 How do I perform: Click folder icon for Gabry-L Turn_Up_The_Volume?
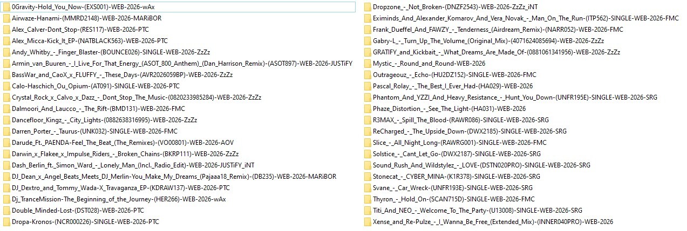click(x=367, y=41)
